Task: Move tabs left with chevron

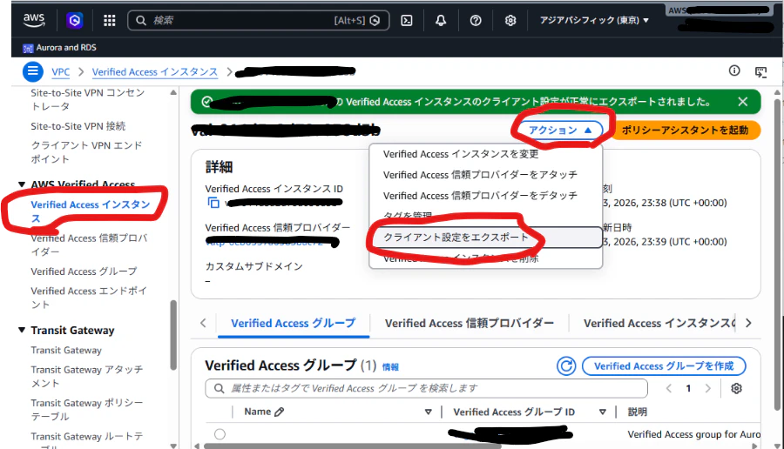Action: click(x=203, y=323)
